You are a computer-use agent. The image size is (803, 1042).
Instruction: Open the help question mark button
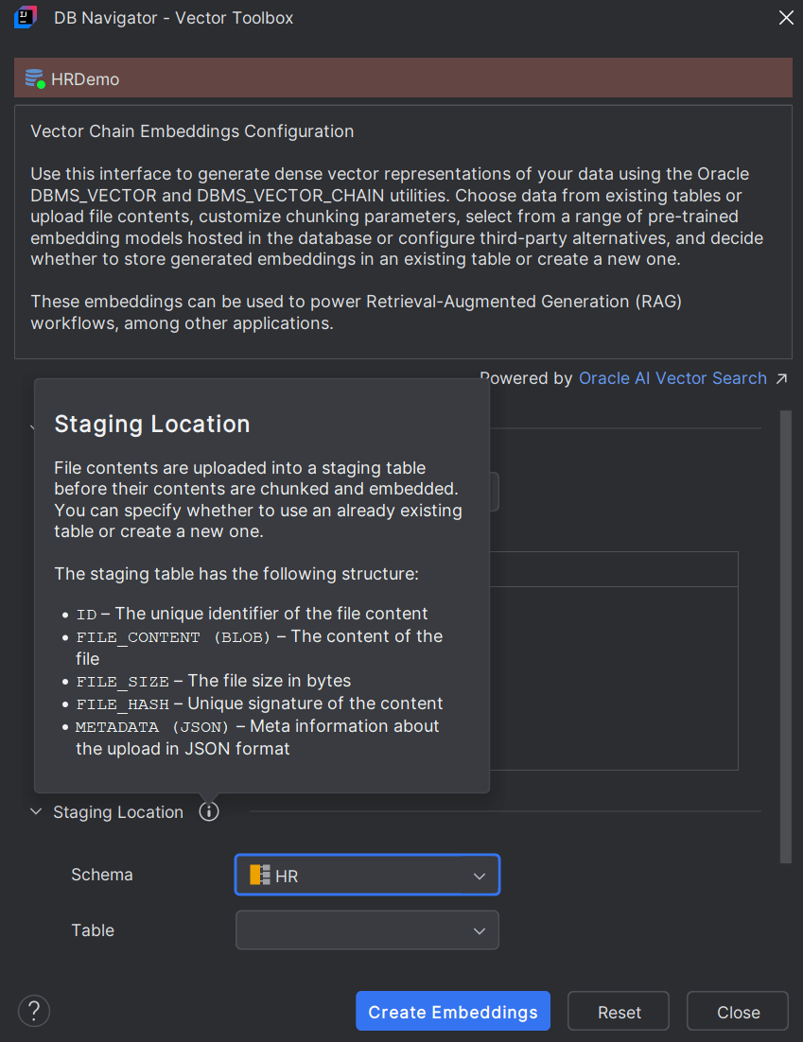pyautogui.click(x=34, y=1011)
